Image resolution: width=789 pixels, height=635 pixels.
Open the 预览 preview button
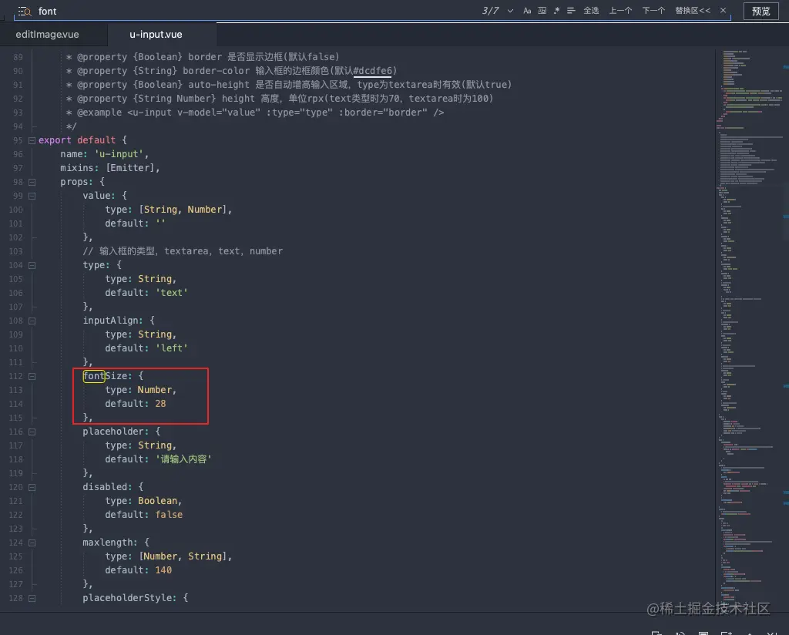pyautogui.click(x=760, y=11)
